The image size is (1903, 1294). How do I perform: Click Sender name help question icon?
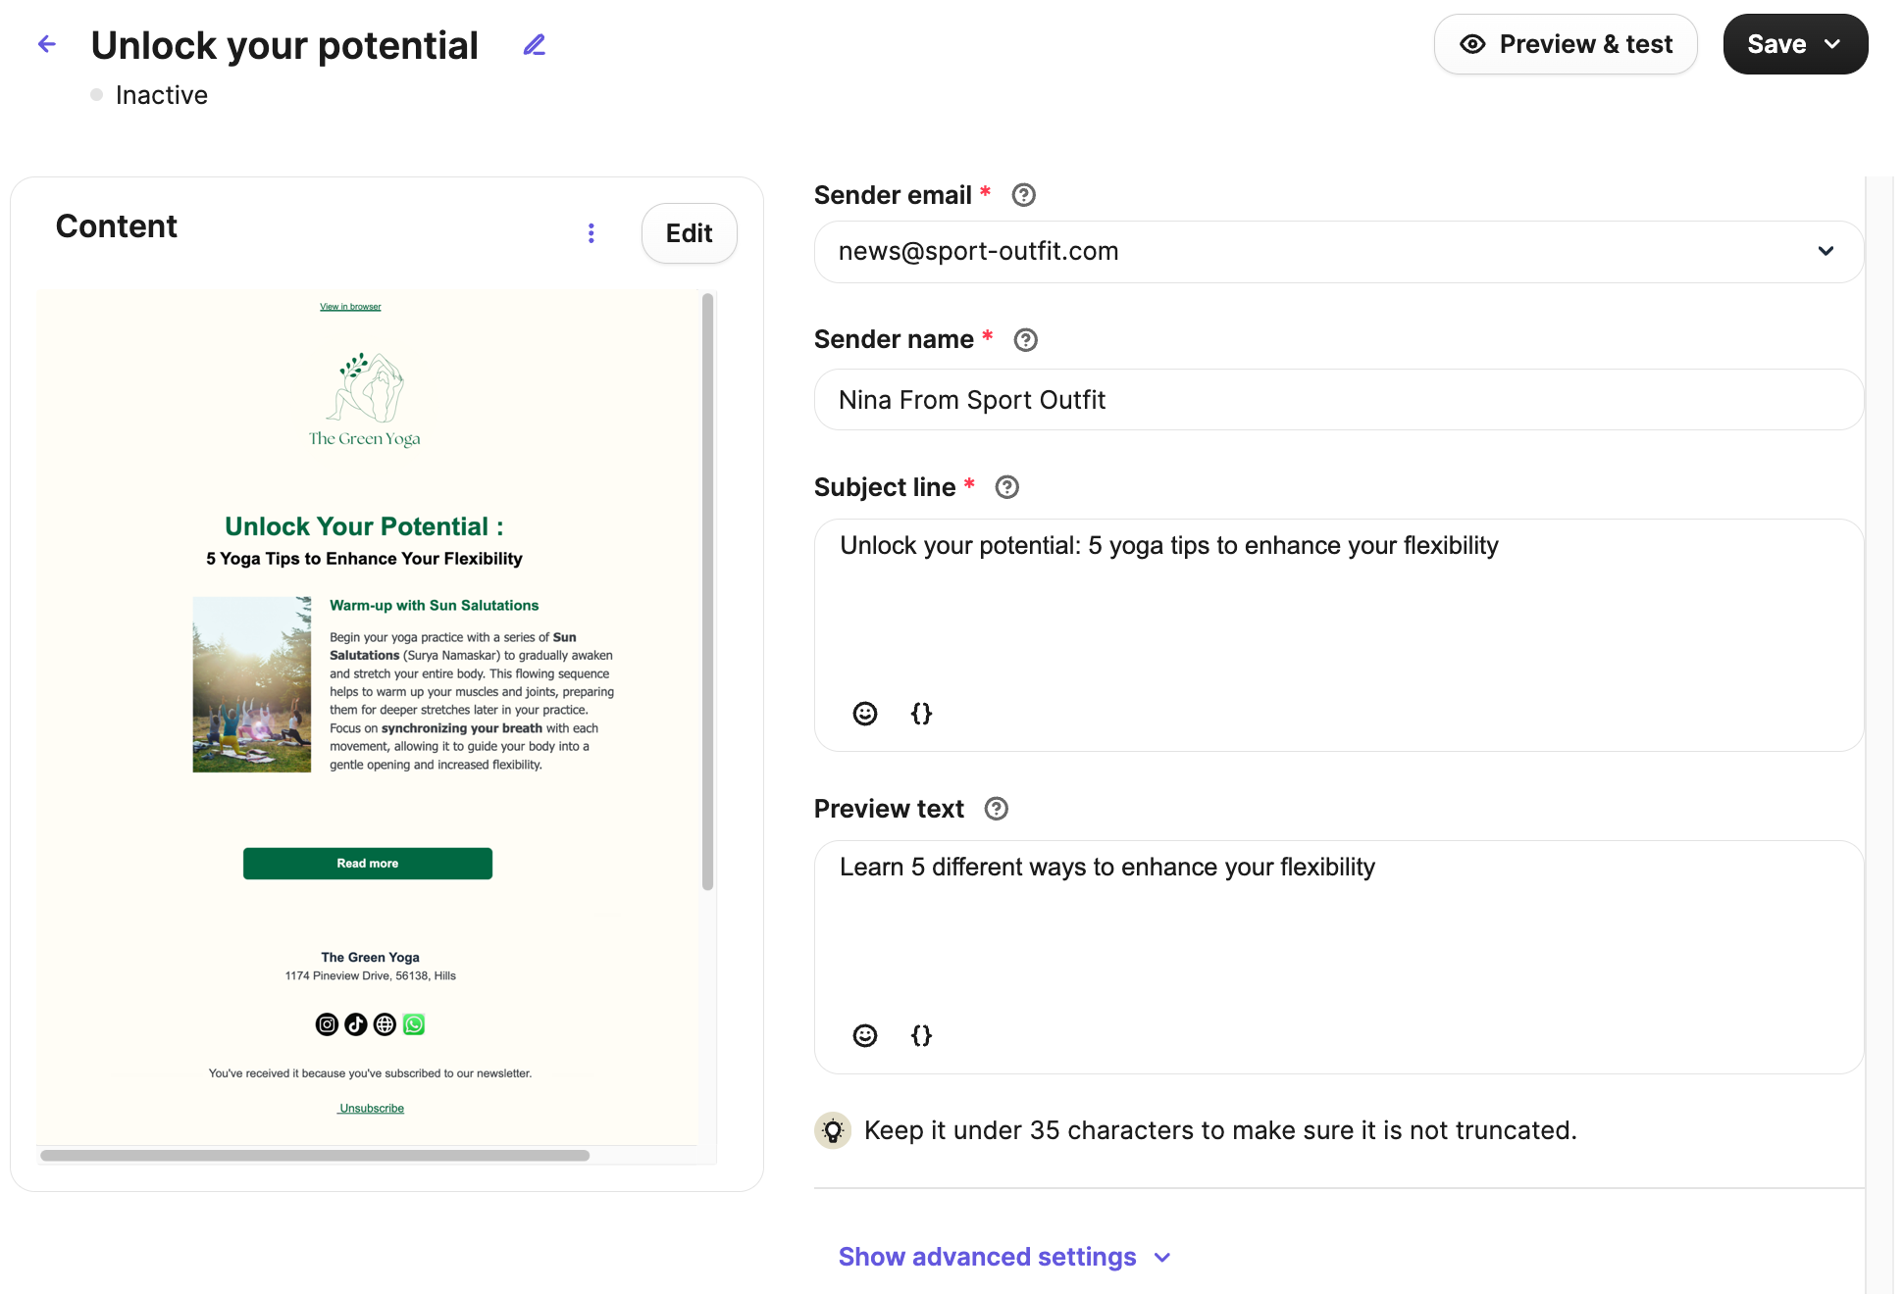[x=1025, y=340]
